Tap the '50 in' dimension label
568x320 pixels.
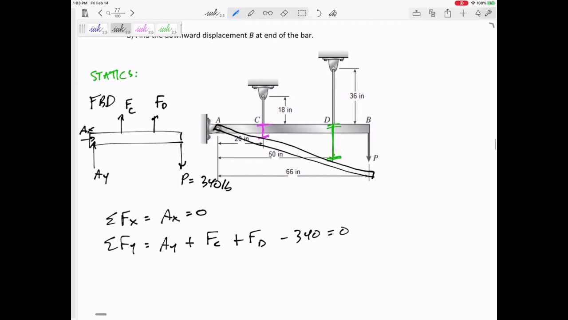[x=276, y=154]
